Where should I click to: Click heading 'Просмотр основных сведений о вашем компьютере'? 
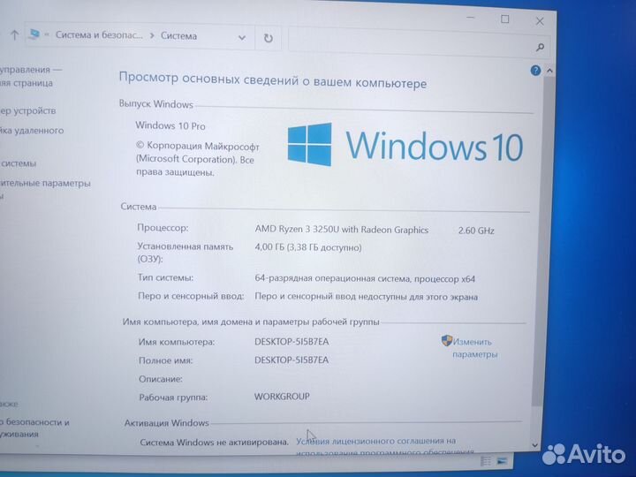point(273,80)
